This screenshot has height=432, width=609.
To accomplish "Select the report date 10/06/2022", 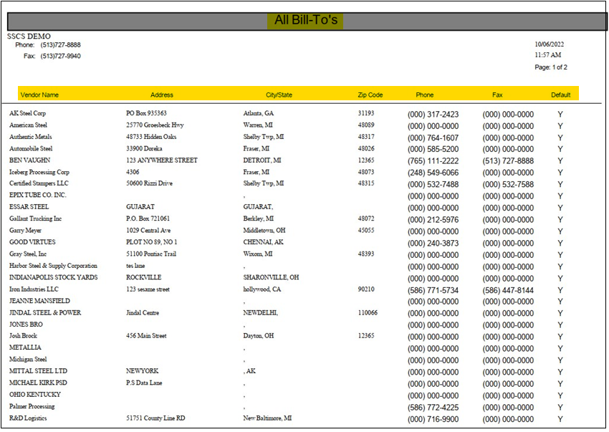I will click(x=550, y=44).
